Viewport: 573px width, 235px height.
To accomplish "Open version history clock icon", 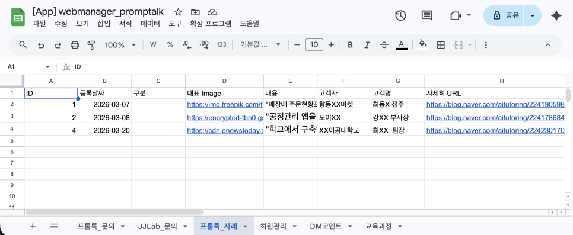I will click(x=401, y=16).
